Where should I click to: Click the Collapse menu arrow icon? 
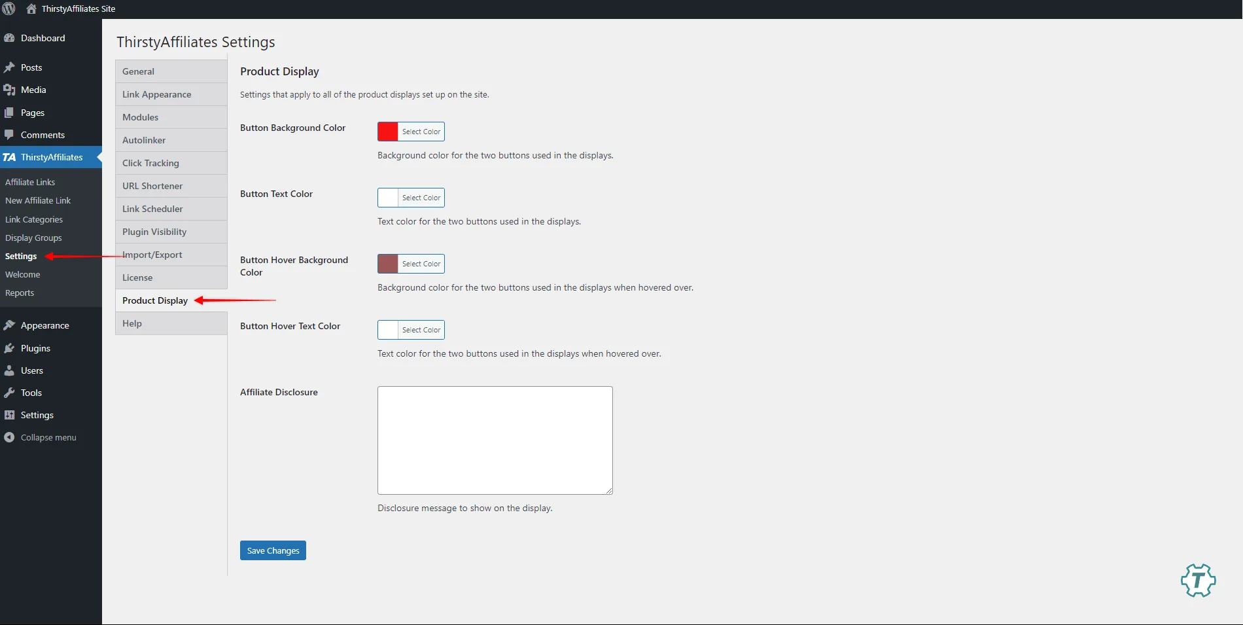(9, 437)
